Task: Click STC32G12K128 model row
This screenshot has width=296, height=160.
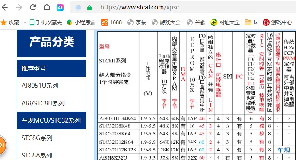Action: (118, 150)
